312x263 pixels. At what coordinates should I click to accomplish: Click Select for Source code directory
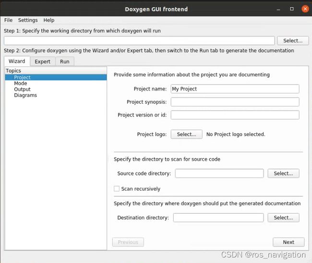283,173
